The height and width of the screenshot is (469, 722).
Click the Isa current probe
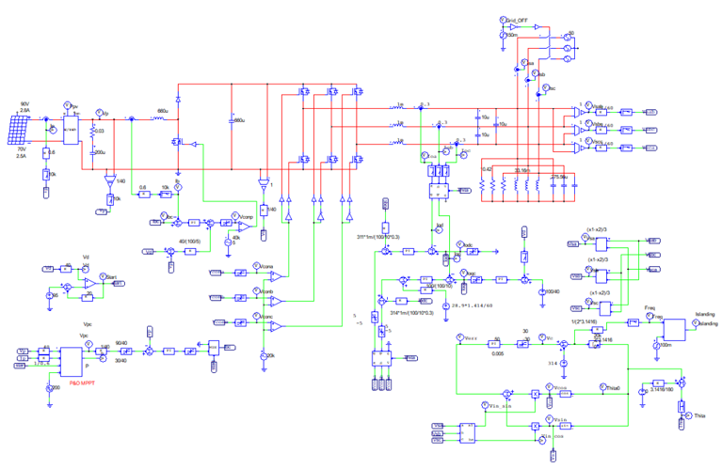(524, 63)
